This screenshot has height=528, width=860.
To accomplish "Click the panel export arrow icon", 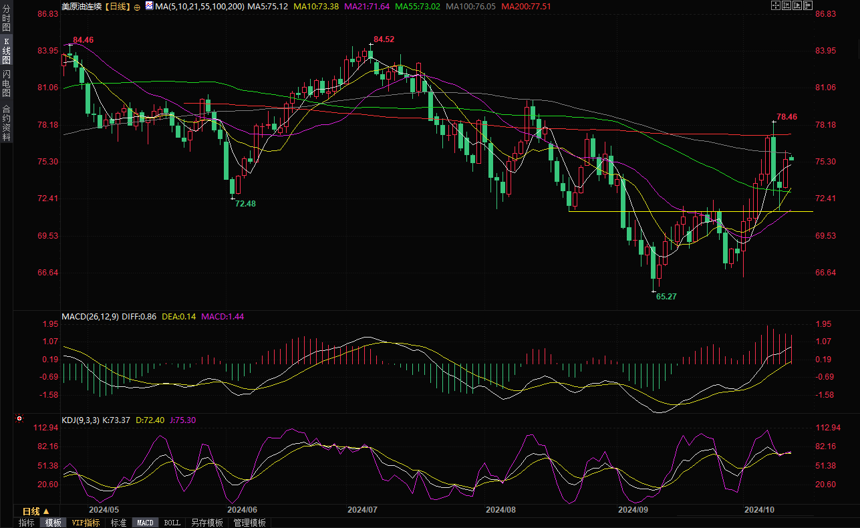I will pos(808,5).
